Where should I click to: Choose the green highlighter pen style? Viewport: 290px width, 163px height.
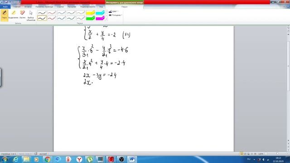point(91,18)
